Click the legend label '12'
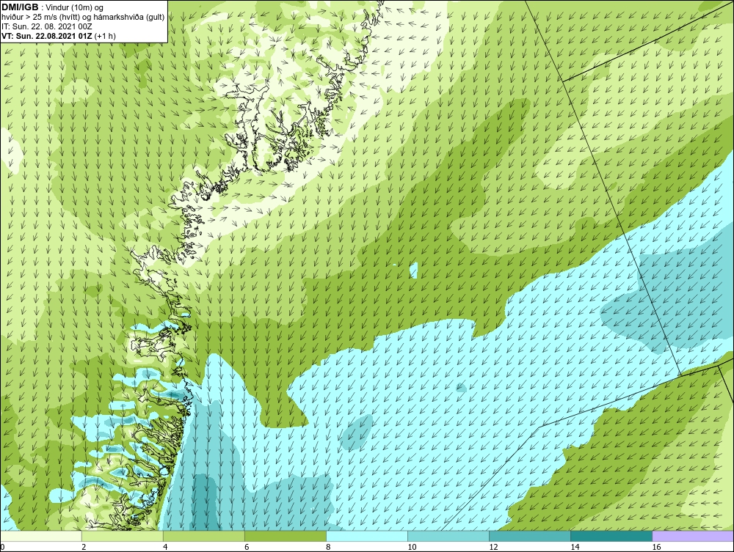This screenshot has height=552, width=734. (x=493, y=547)
